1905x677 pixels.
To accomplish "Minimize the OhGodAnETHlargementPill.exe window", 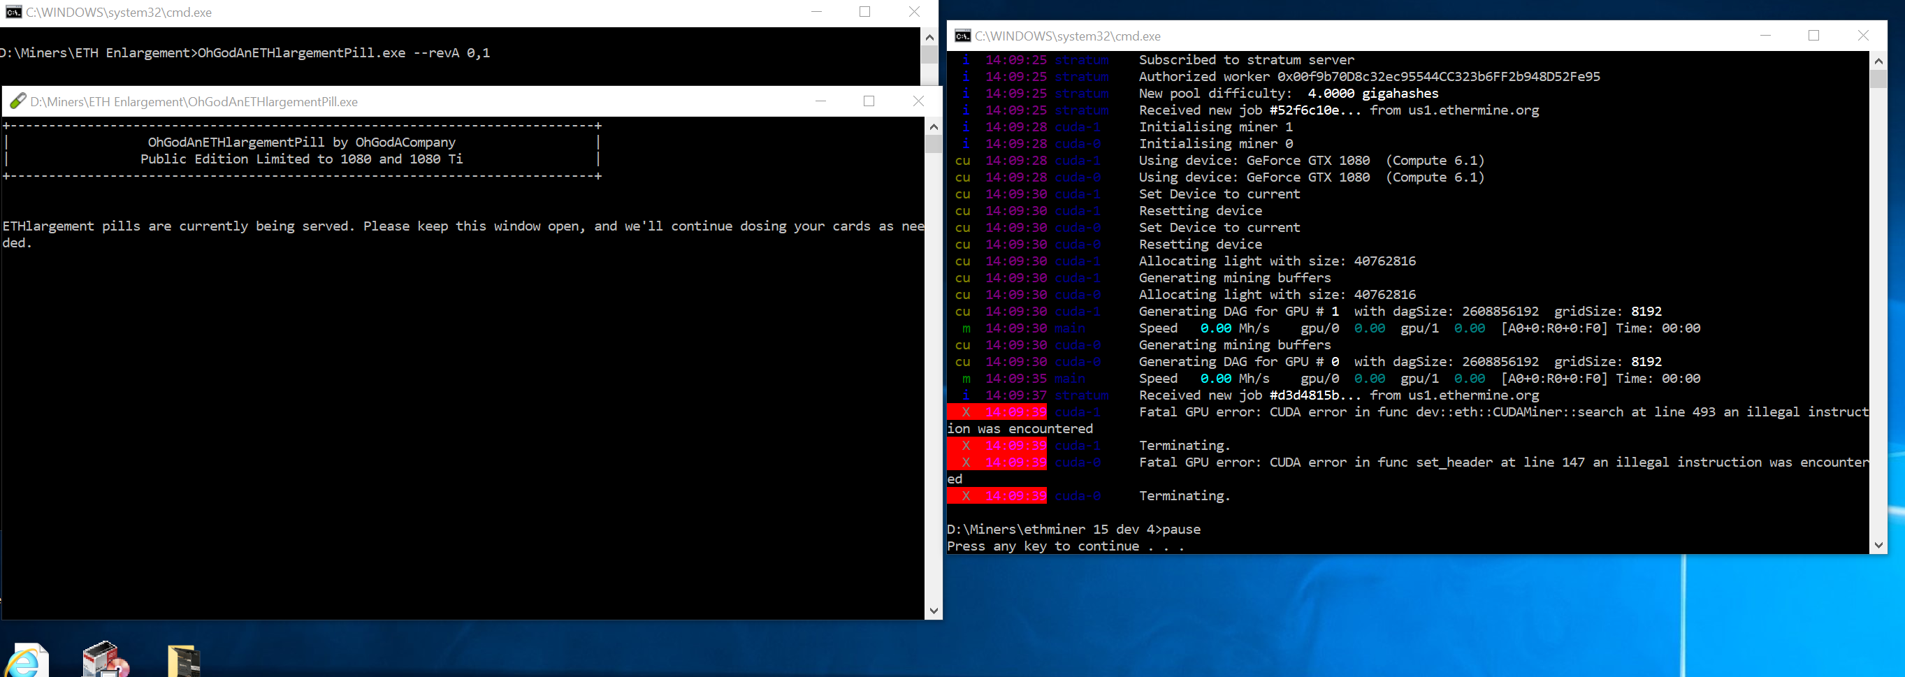I will click(820, 101).
